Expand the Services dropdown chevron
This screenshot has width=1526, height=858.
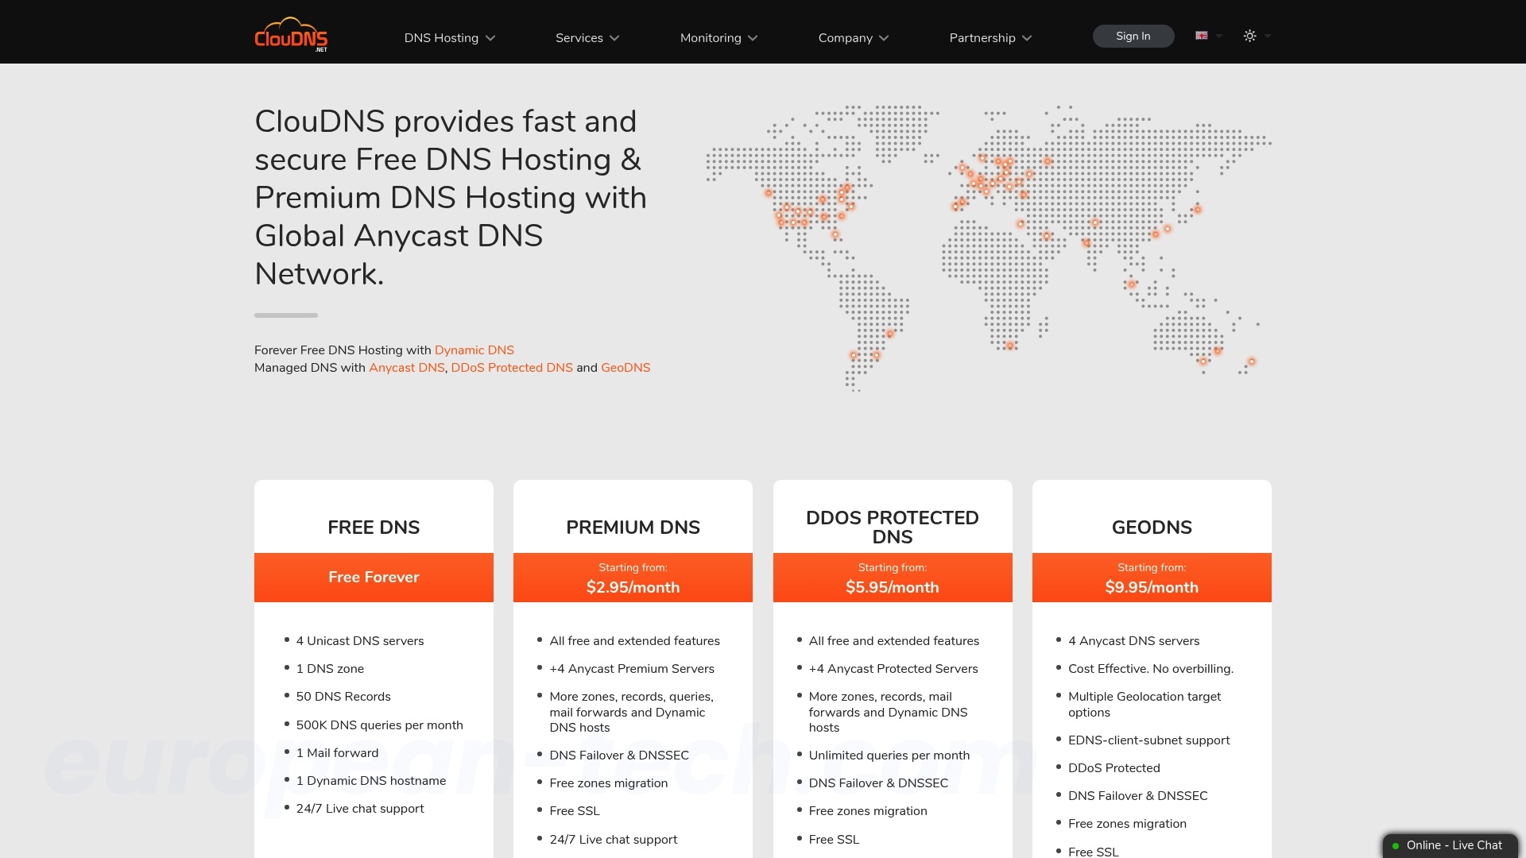[614, 38]
